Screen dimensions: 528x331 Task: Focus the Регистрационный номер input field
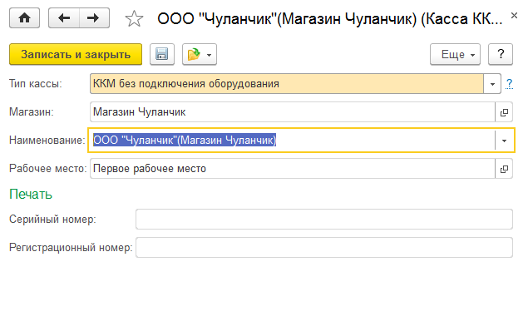(x=324, y=248)
